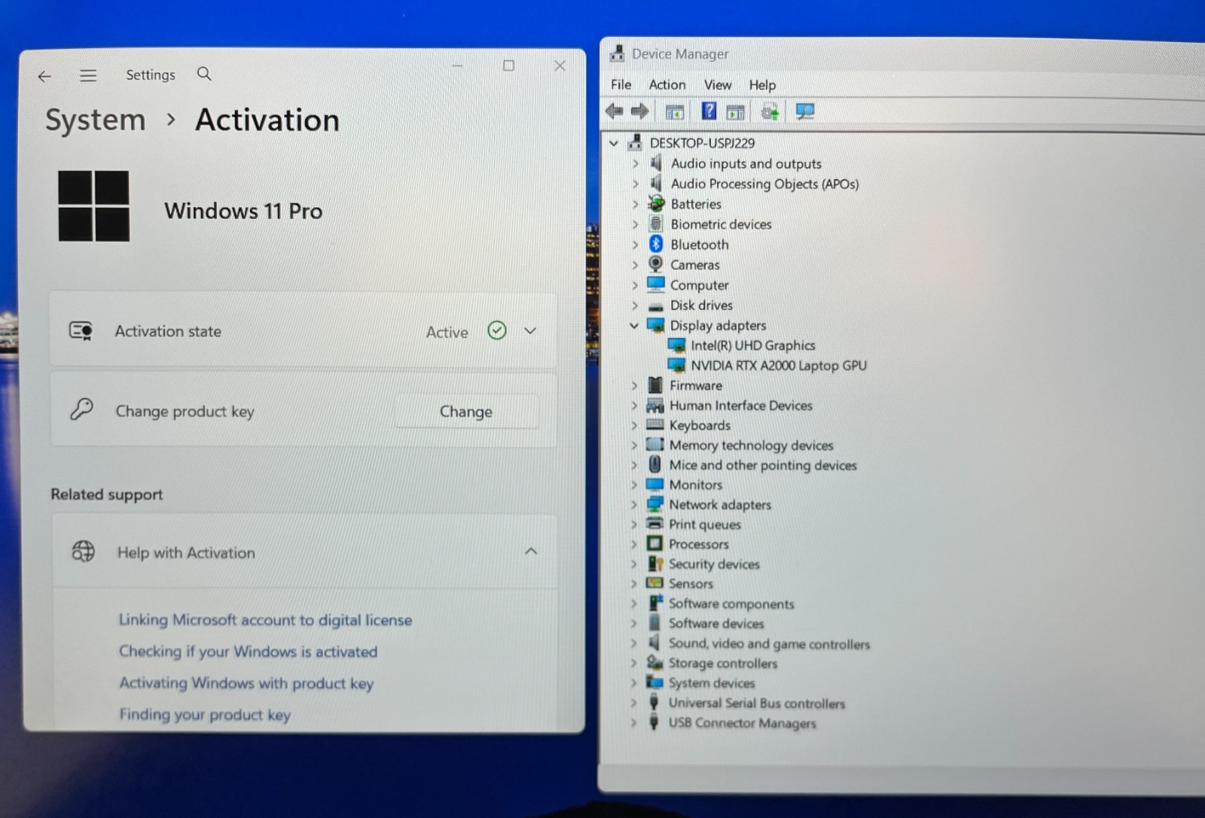
Task: Open the File menu in Device Manager
Action: (x=621, y=85)
